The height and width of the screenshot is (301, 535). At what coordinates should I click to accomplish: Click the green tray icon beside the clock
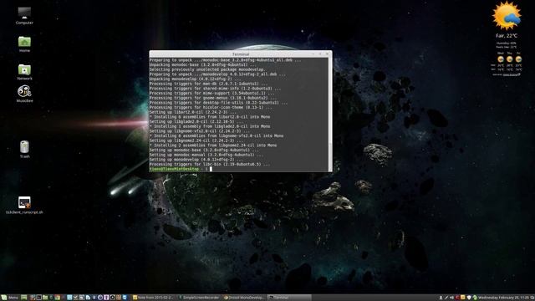click(476, 298)
